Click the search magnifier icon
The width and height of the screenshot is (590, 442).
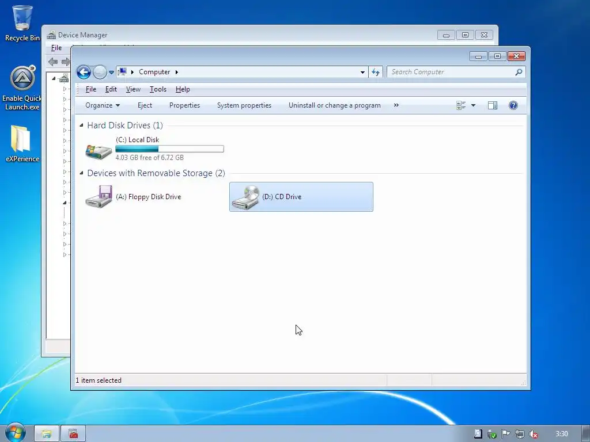coord(519,72)
